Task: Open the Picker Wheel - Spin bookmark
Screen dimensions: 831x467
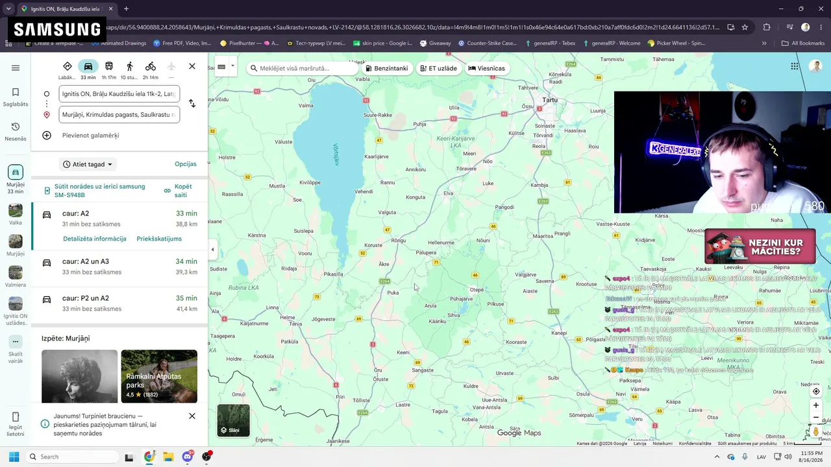Action: [x=676, y=43]
